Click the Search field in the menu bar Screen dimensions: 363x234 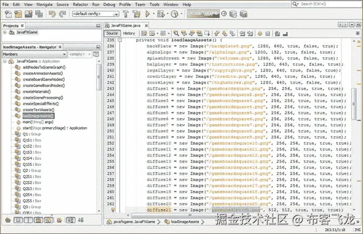coord(326,4)
